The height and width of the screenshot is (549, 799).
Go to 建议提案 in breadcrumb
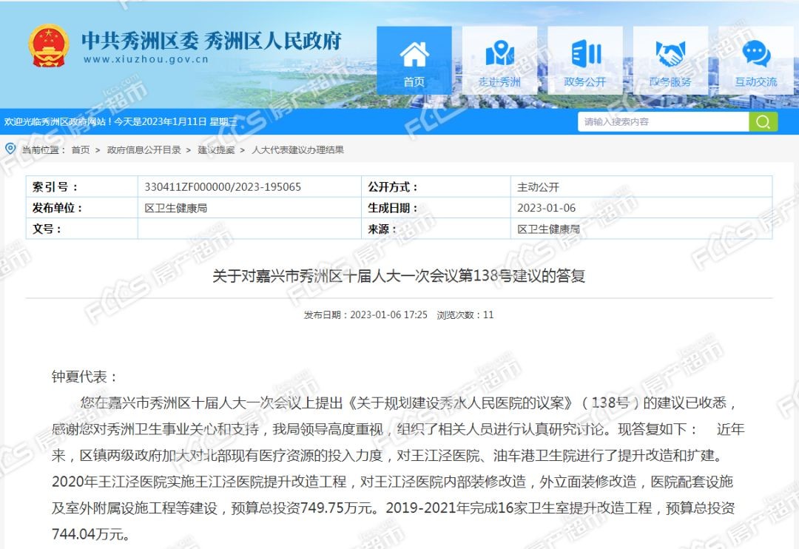pos(216,150)
